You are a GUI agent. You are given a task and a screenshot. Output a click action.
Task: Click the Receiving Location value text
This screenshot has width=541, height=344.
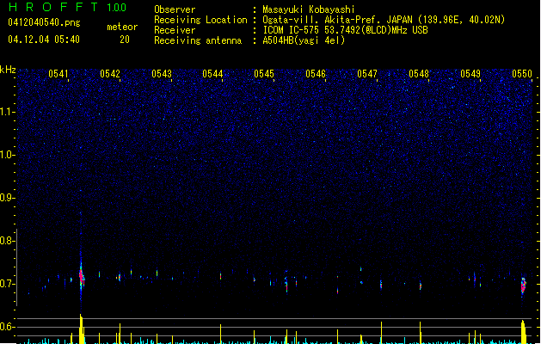point(384,20)
